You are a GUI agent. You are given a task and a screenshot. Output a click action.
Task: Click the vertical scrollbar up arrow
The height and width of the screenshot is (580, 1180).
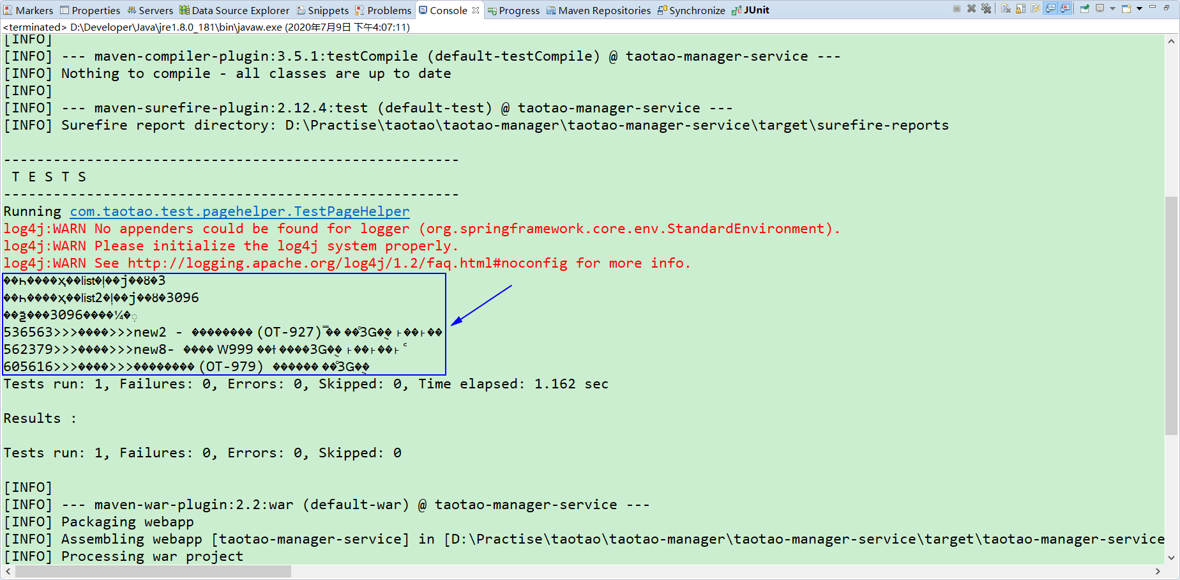(1171, 42)
